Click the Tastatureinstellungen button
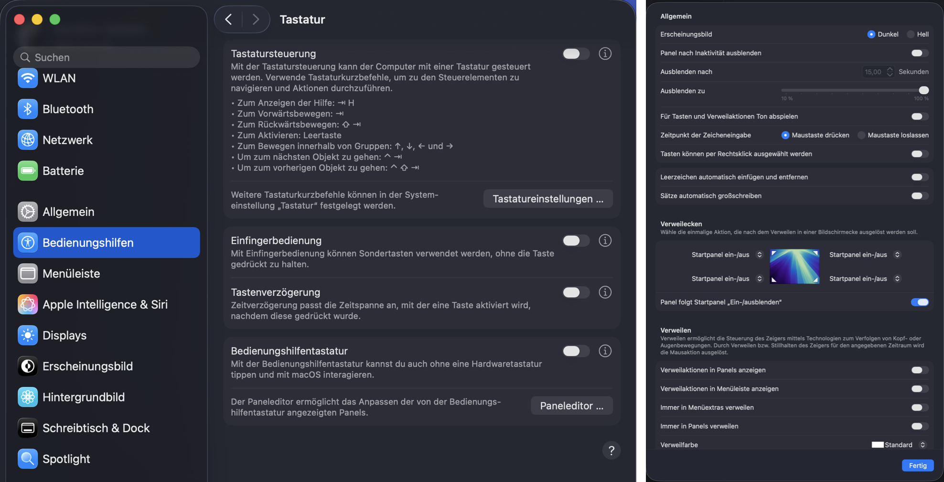944x482 pixels. coord(547,199)
